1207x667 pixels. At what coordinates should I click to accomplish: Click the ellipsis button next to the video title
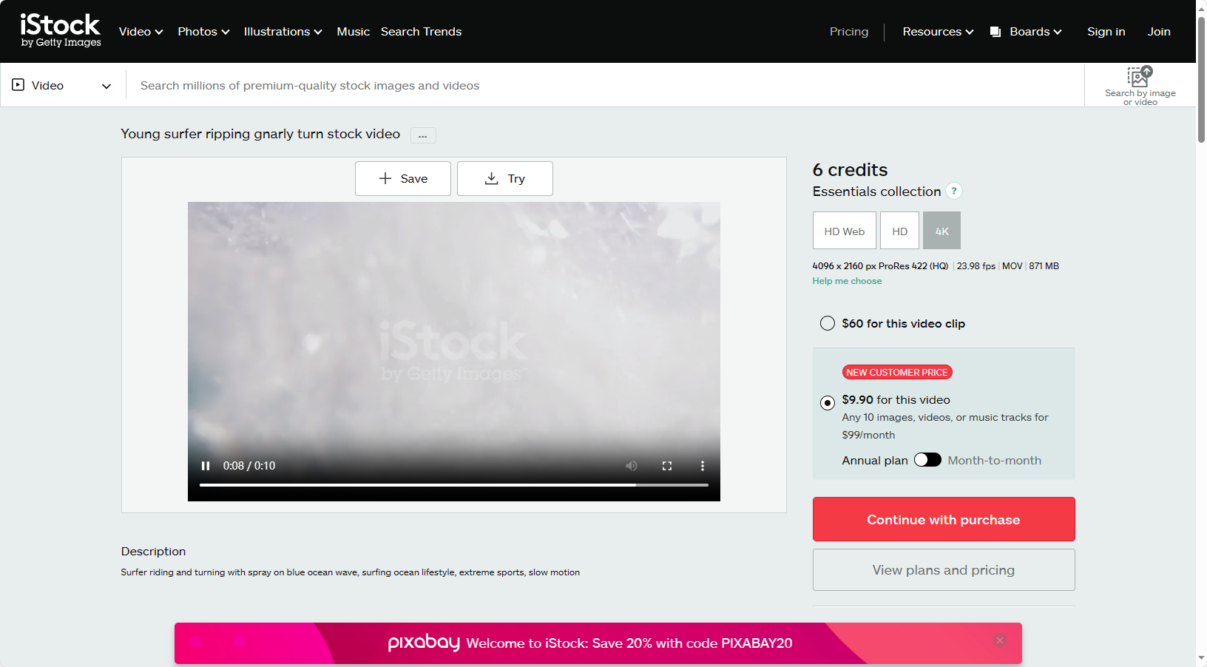[423, 135]
